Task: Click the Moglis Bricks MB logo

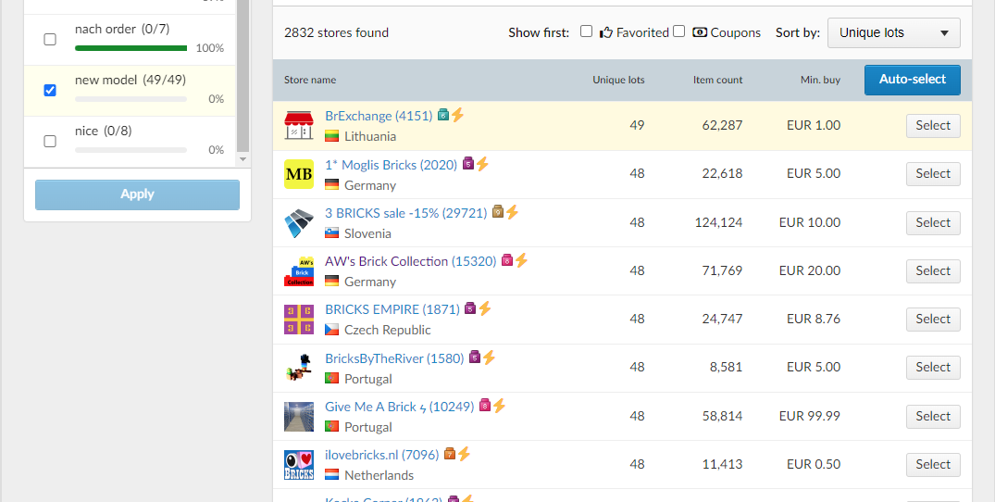Action: click(299, 174)
